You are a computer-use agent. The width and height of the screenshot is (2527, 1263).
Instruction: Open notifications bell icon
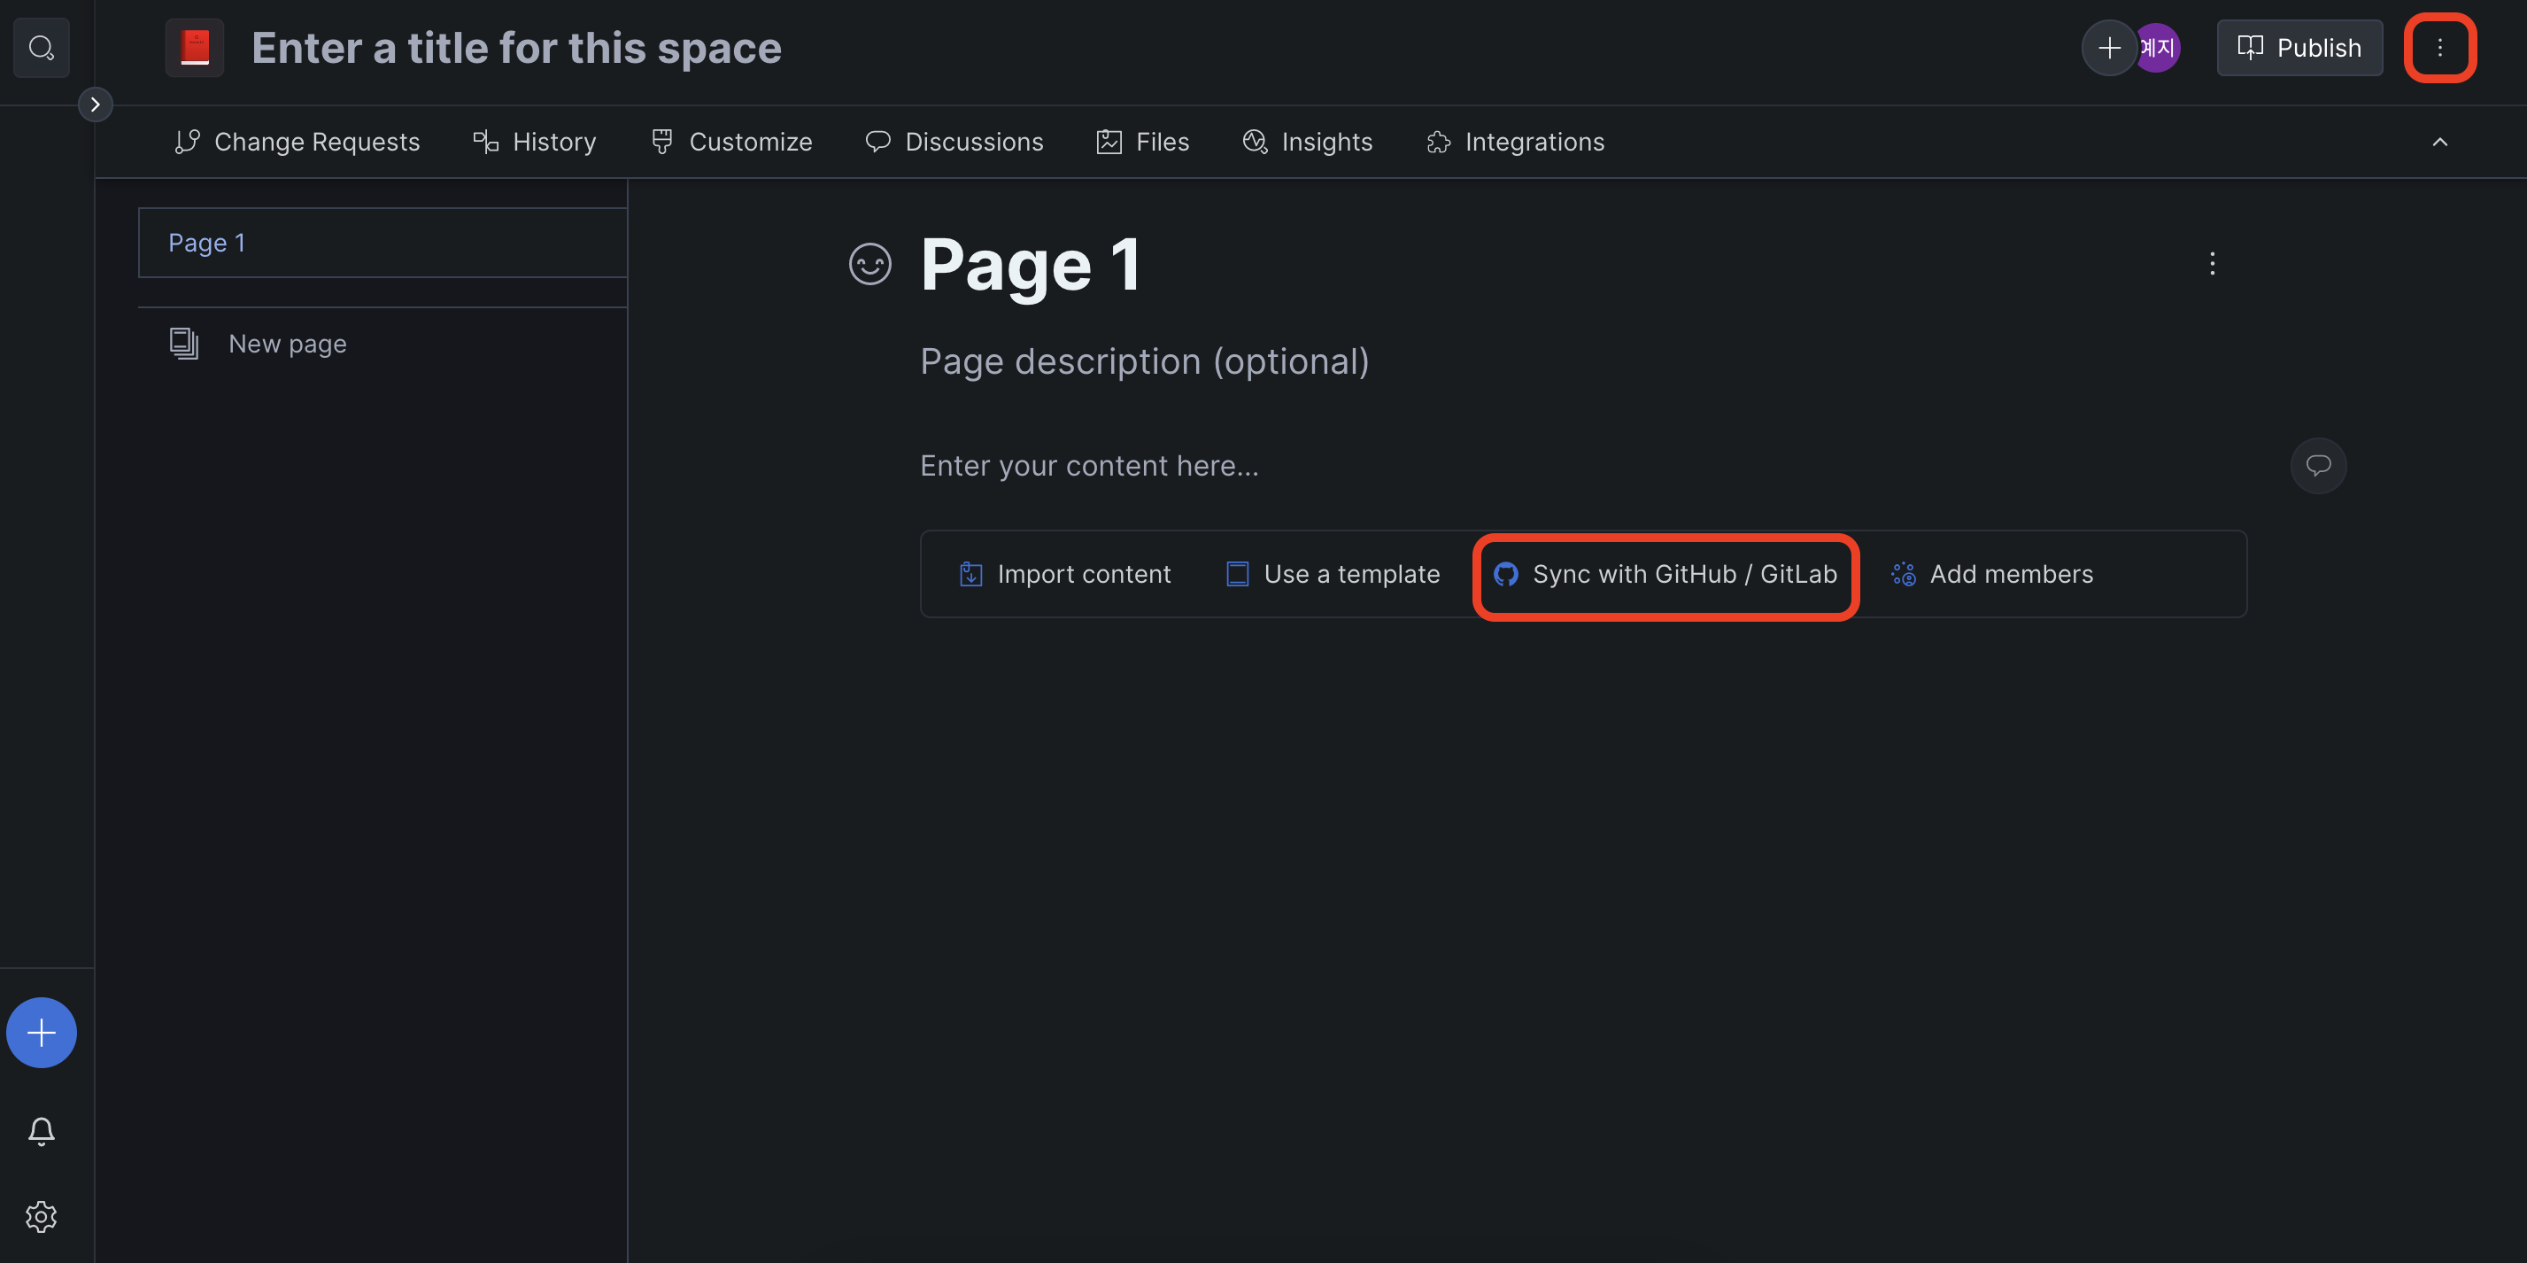click(x=42, y=1130)
